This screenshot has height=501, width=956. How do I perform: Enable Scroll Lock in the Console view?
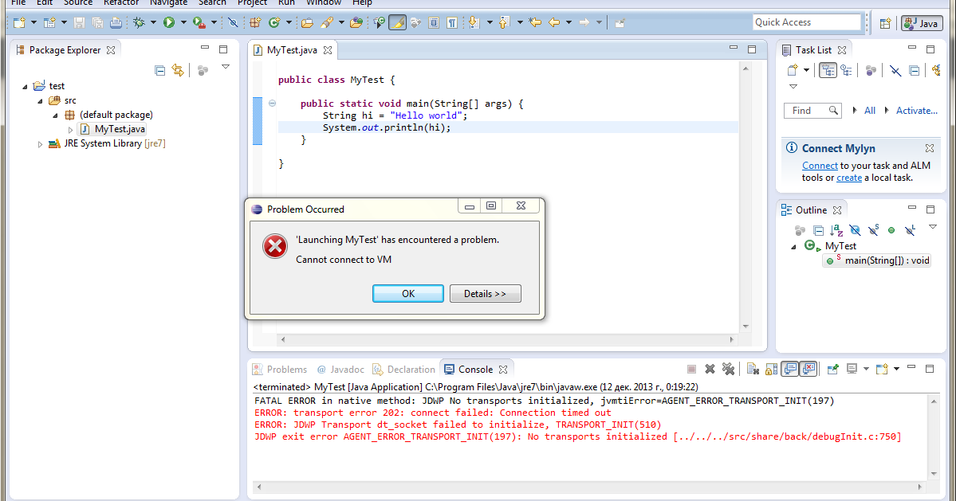pyautogui.click(x=771, y=369)
